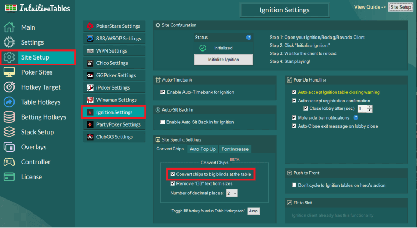
Task: Enable Auto-Sit Back In for Ignition
Action: tap(162, 122)
